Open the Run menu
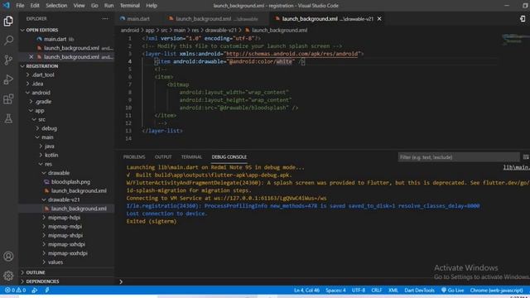 tap(108, 6)
